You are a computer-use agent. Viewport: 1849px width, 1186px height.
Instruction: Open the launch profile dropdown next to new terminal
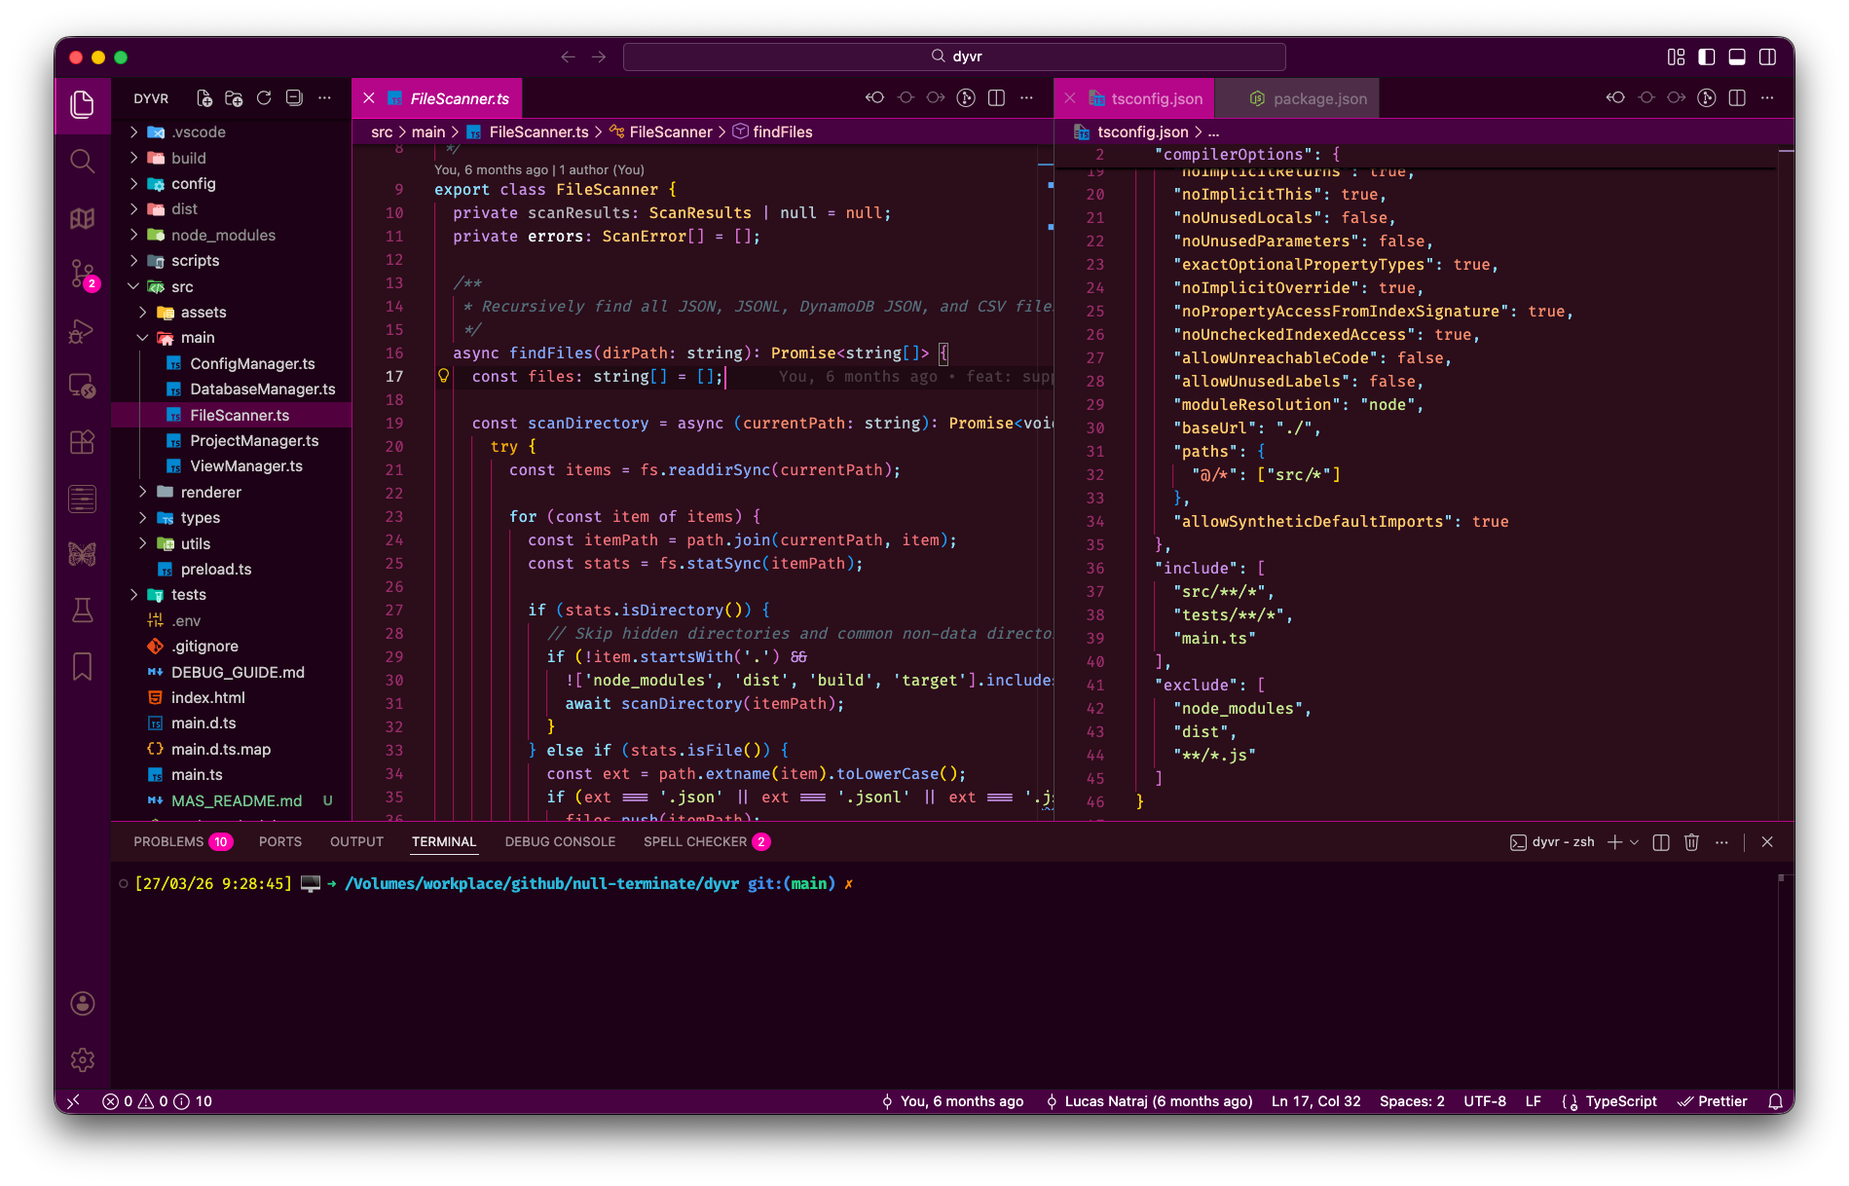pyautogui.click(x=1634, y=842)
